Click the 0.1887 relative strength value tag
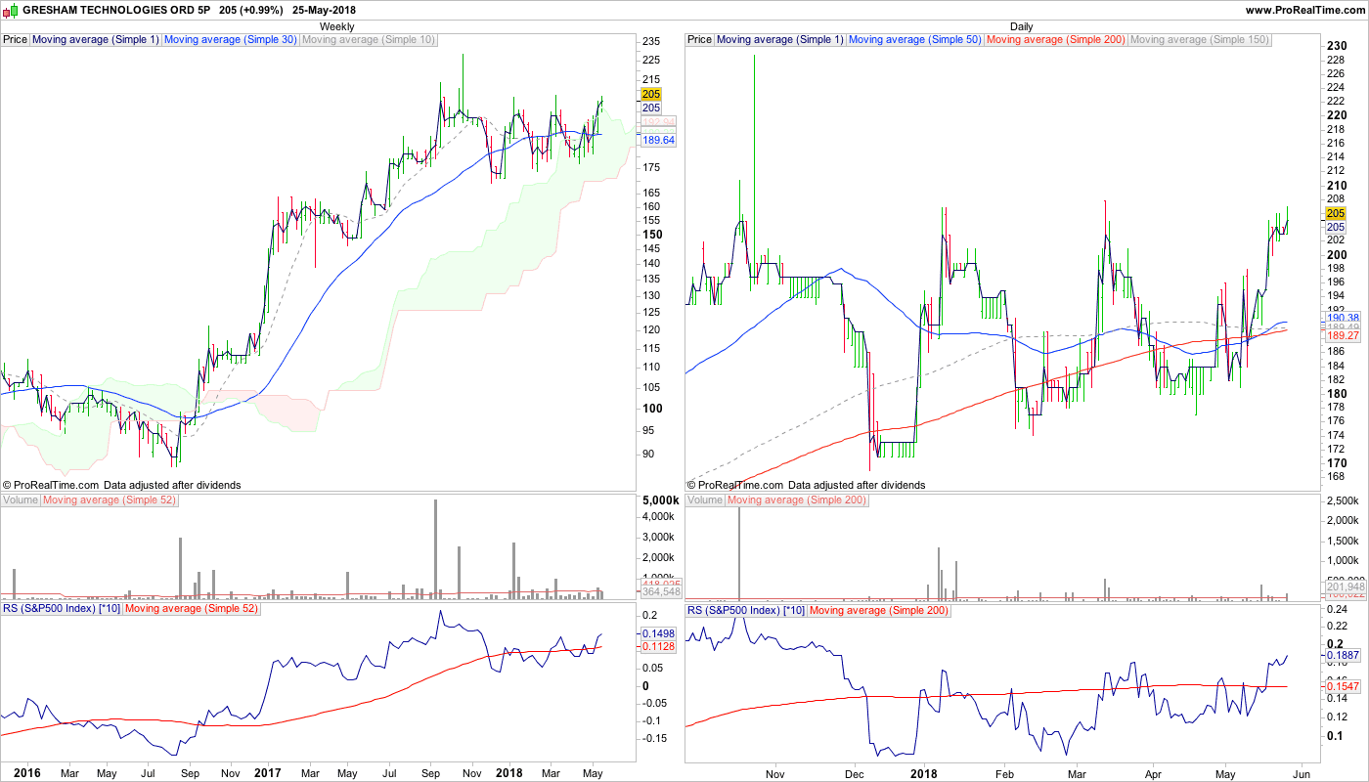1369x782 pixels. pyautogui.click(x=1343, y=657)
